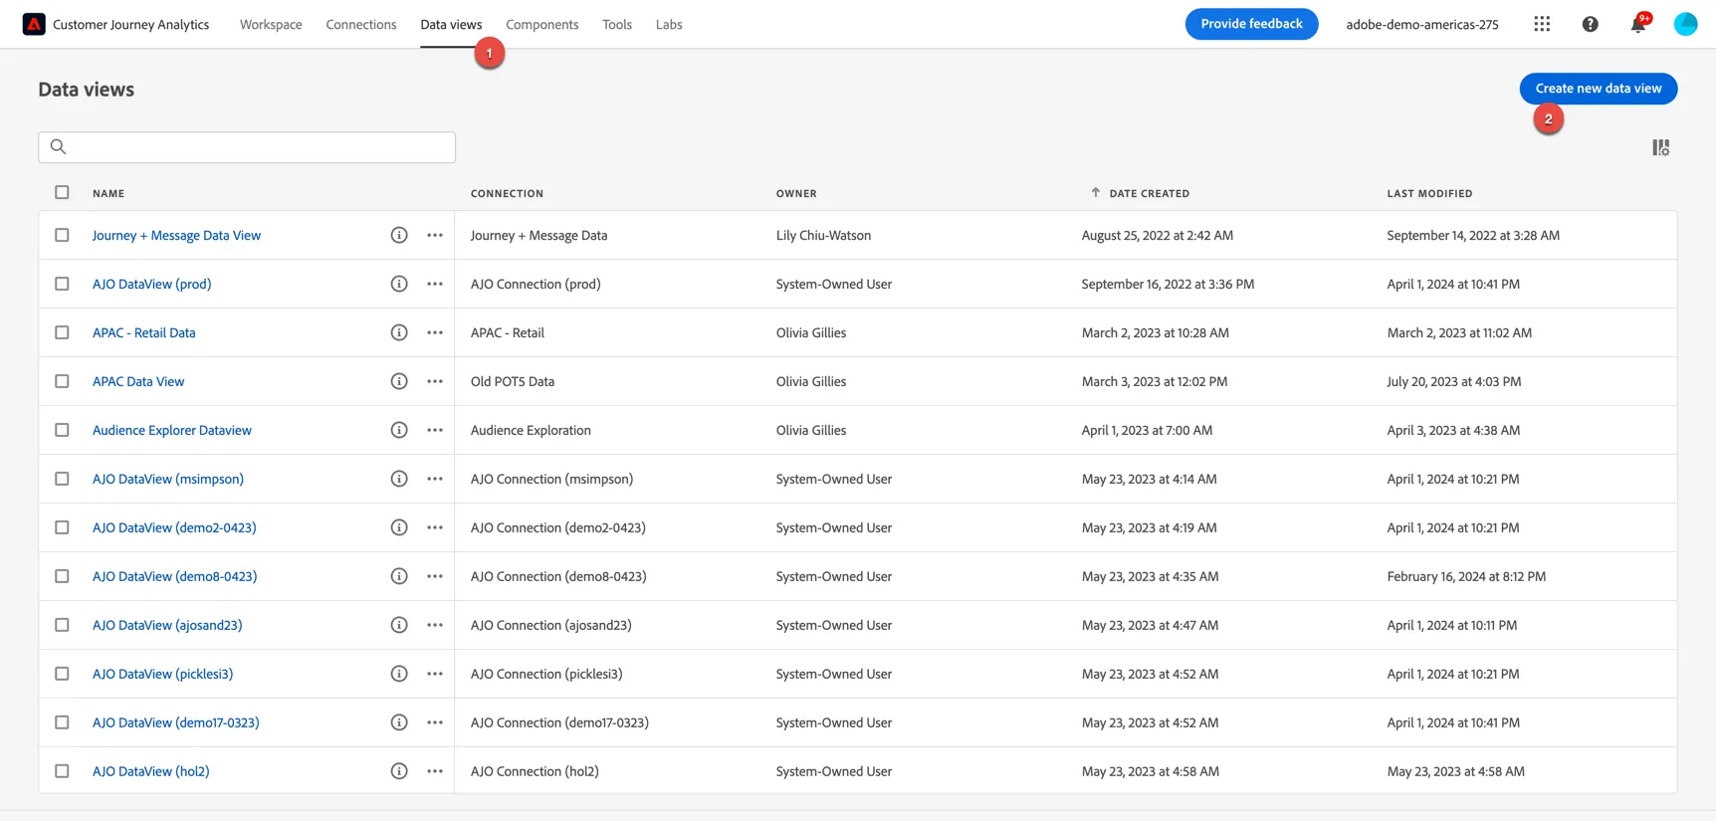Open more actions for APAC - Retail Data
The image size is (1716, 821).
pyautogui.click(x=435, y=332)
